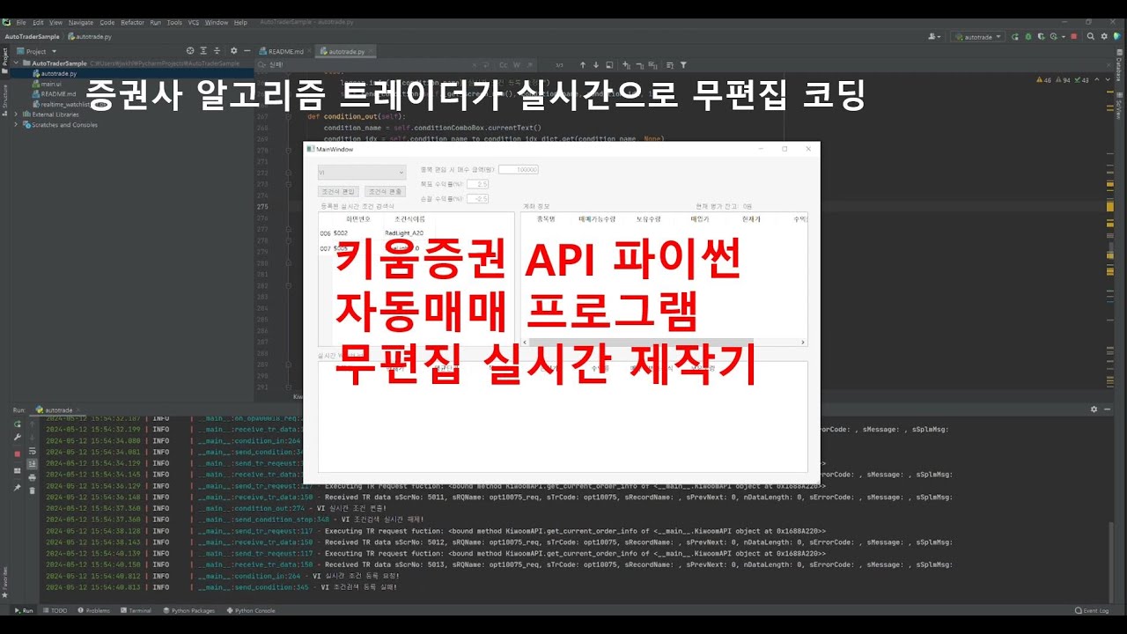The image size is (1127, 634).
Task: Open the autotrade run configuration dropdown
Action: 978,37
